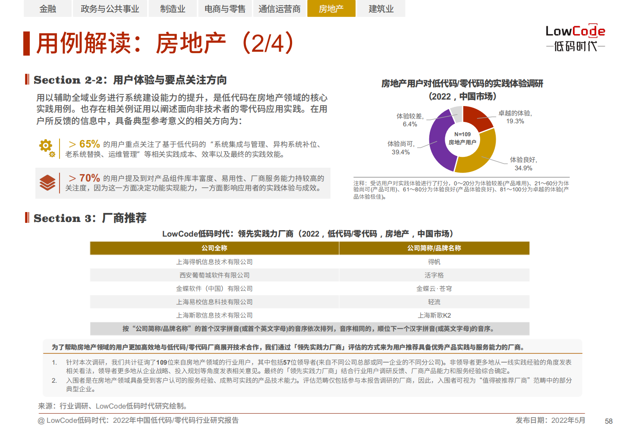Click the 公司简称/品牌名称 column header

(434, 248)
